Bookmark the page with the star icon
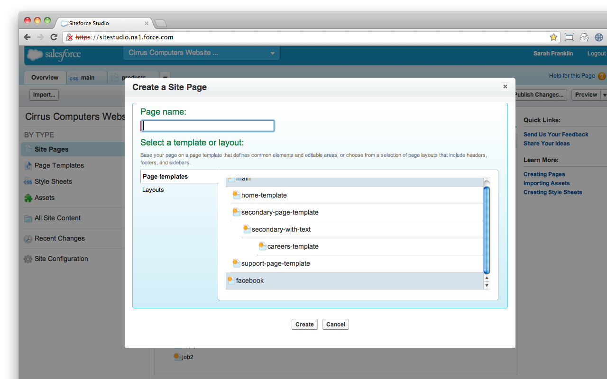 pyautogui.click(x=553, y=37)
